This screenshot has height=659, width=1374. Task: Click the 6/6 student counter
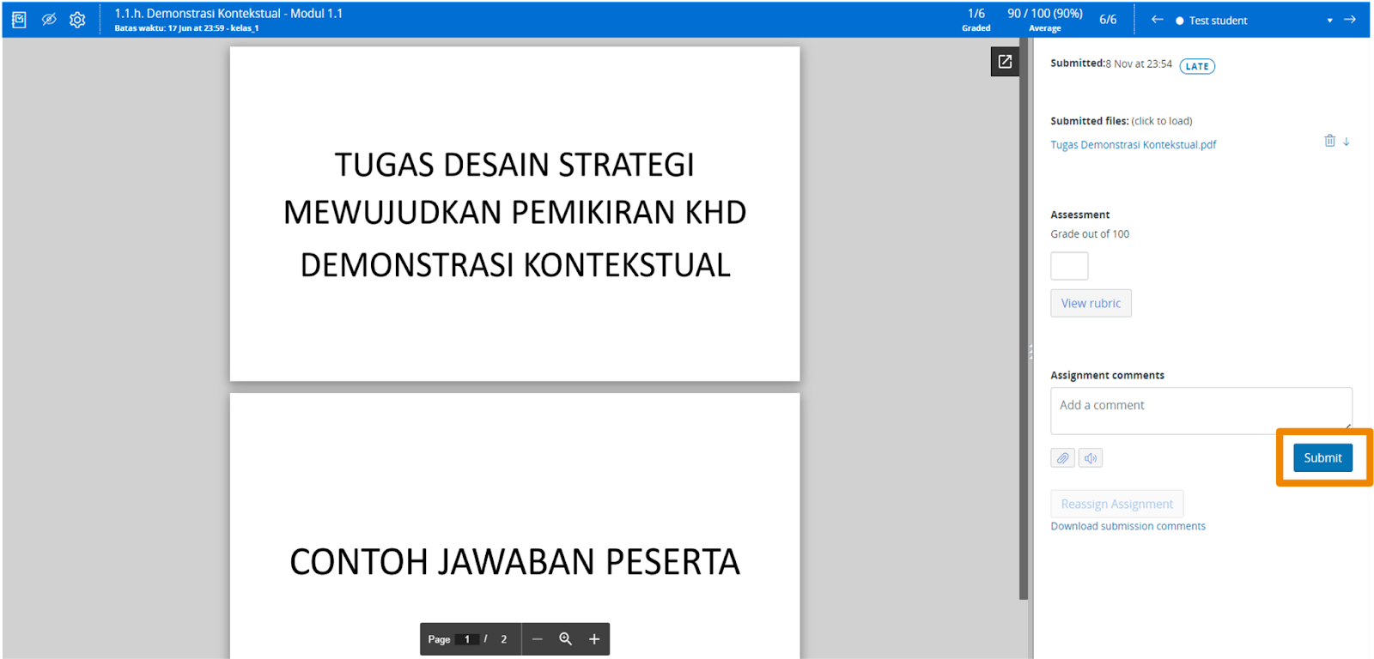tap(1108, 19)
